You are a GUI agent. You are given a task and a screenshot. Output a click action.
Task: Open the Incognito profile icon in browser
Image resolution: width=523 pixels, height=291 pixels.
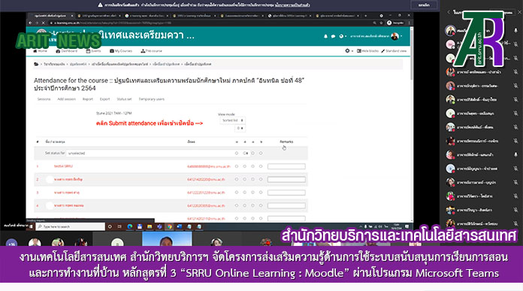(x=389, y=23)
